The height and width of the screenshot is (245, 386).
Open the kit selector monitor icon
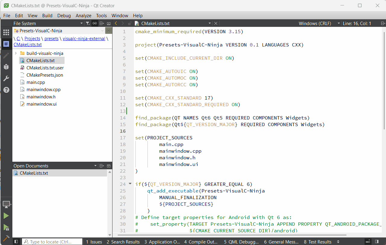tap(6, 204)
